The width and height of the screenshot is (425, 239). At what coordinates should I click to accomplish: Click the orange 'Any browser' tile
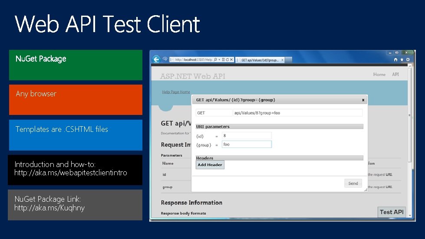(76, 100)
